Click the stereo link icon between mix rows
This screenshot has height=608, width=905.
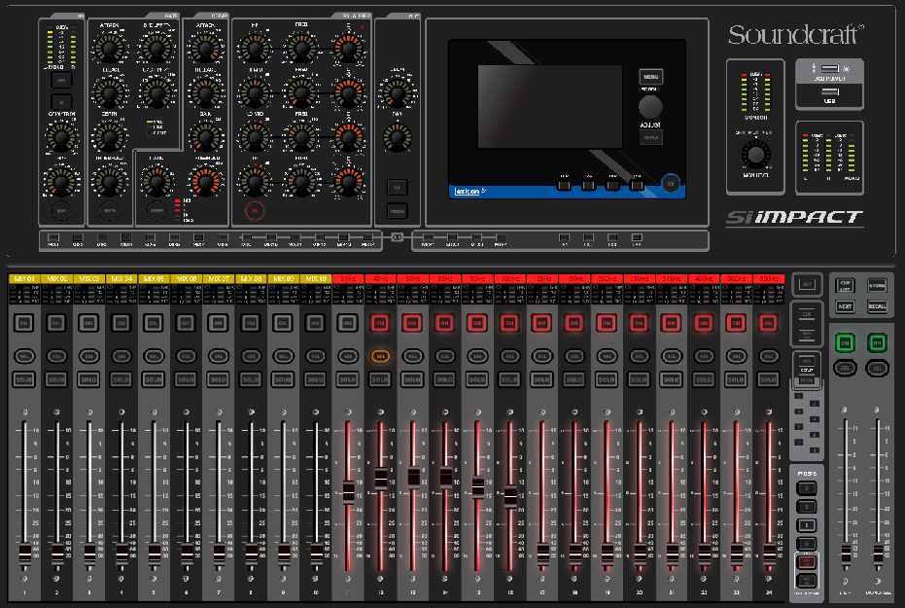point(397,237)
